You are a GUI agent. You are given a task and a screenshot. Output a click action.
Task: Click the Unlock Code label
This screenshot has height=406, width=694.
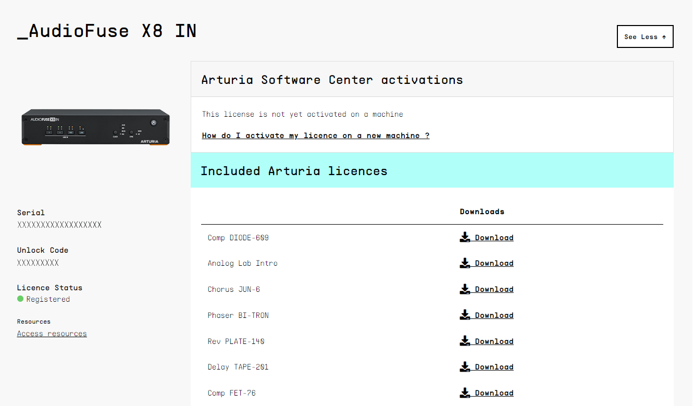point(43,250)
